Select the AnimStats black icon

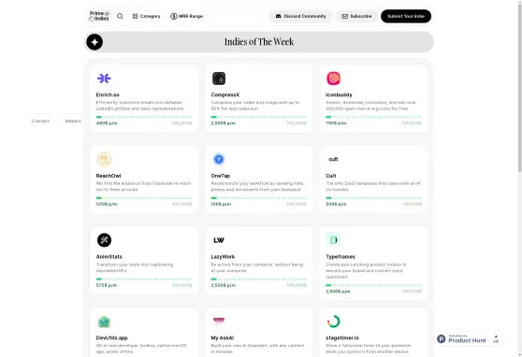[104, 240]
